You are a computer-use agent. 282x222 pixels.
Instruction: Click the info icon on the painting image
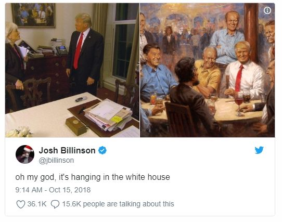[x=267, y=10]
